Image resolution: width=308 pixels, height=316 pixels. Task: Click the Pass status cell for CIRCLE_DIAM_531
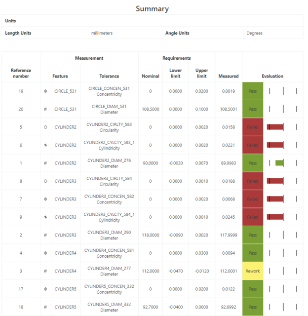point(252,109)
